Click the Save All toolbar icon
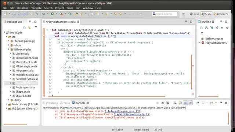Image resolution: width=235 pixels, height=132 pixels. [19, 14]
